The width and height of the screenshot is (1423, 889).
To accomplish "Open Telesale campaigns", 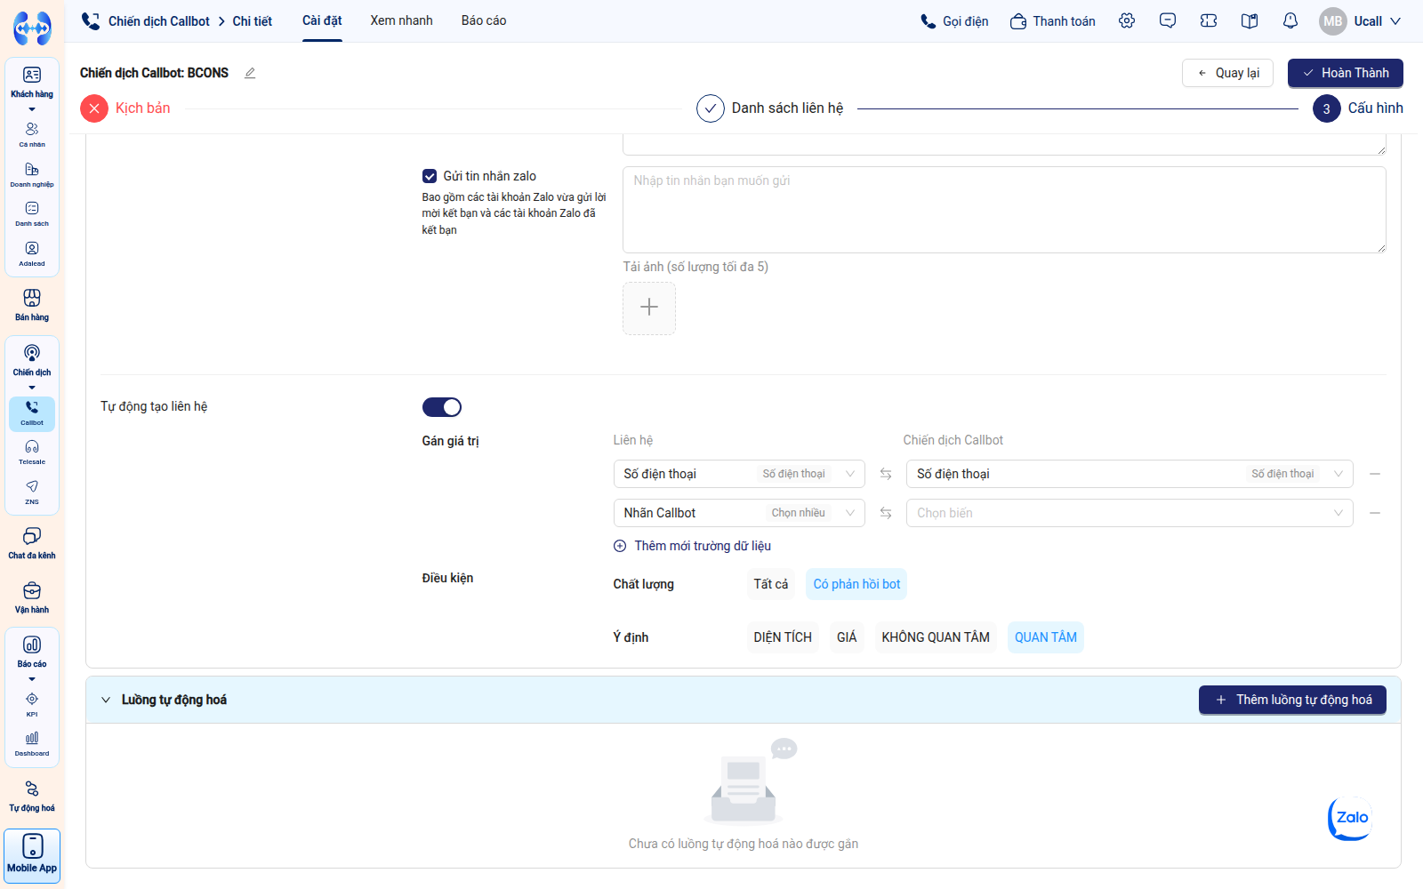I will click(x=32, y=452).
